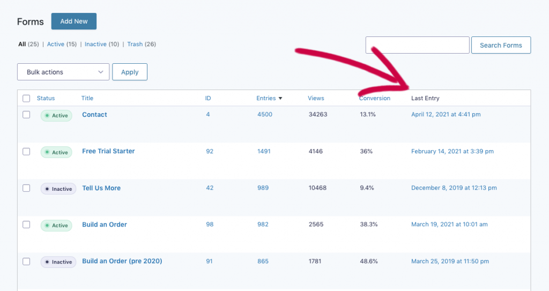549x291 pixels.
Task: Open the Free Trial Starter form
Action: coord(108,151)
